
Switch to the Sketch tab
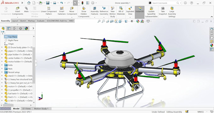pos(23,21)
